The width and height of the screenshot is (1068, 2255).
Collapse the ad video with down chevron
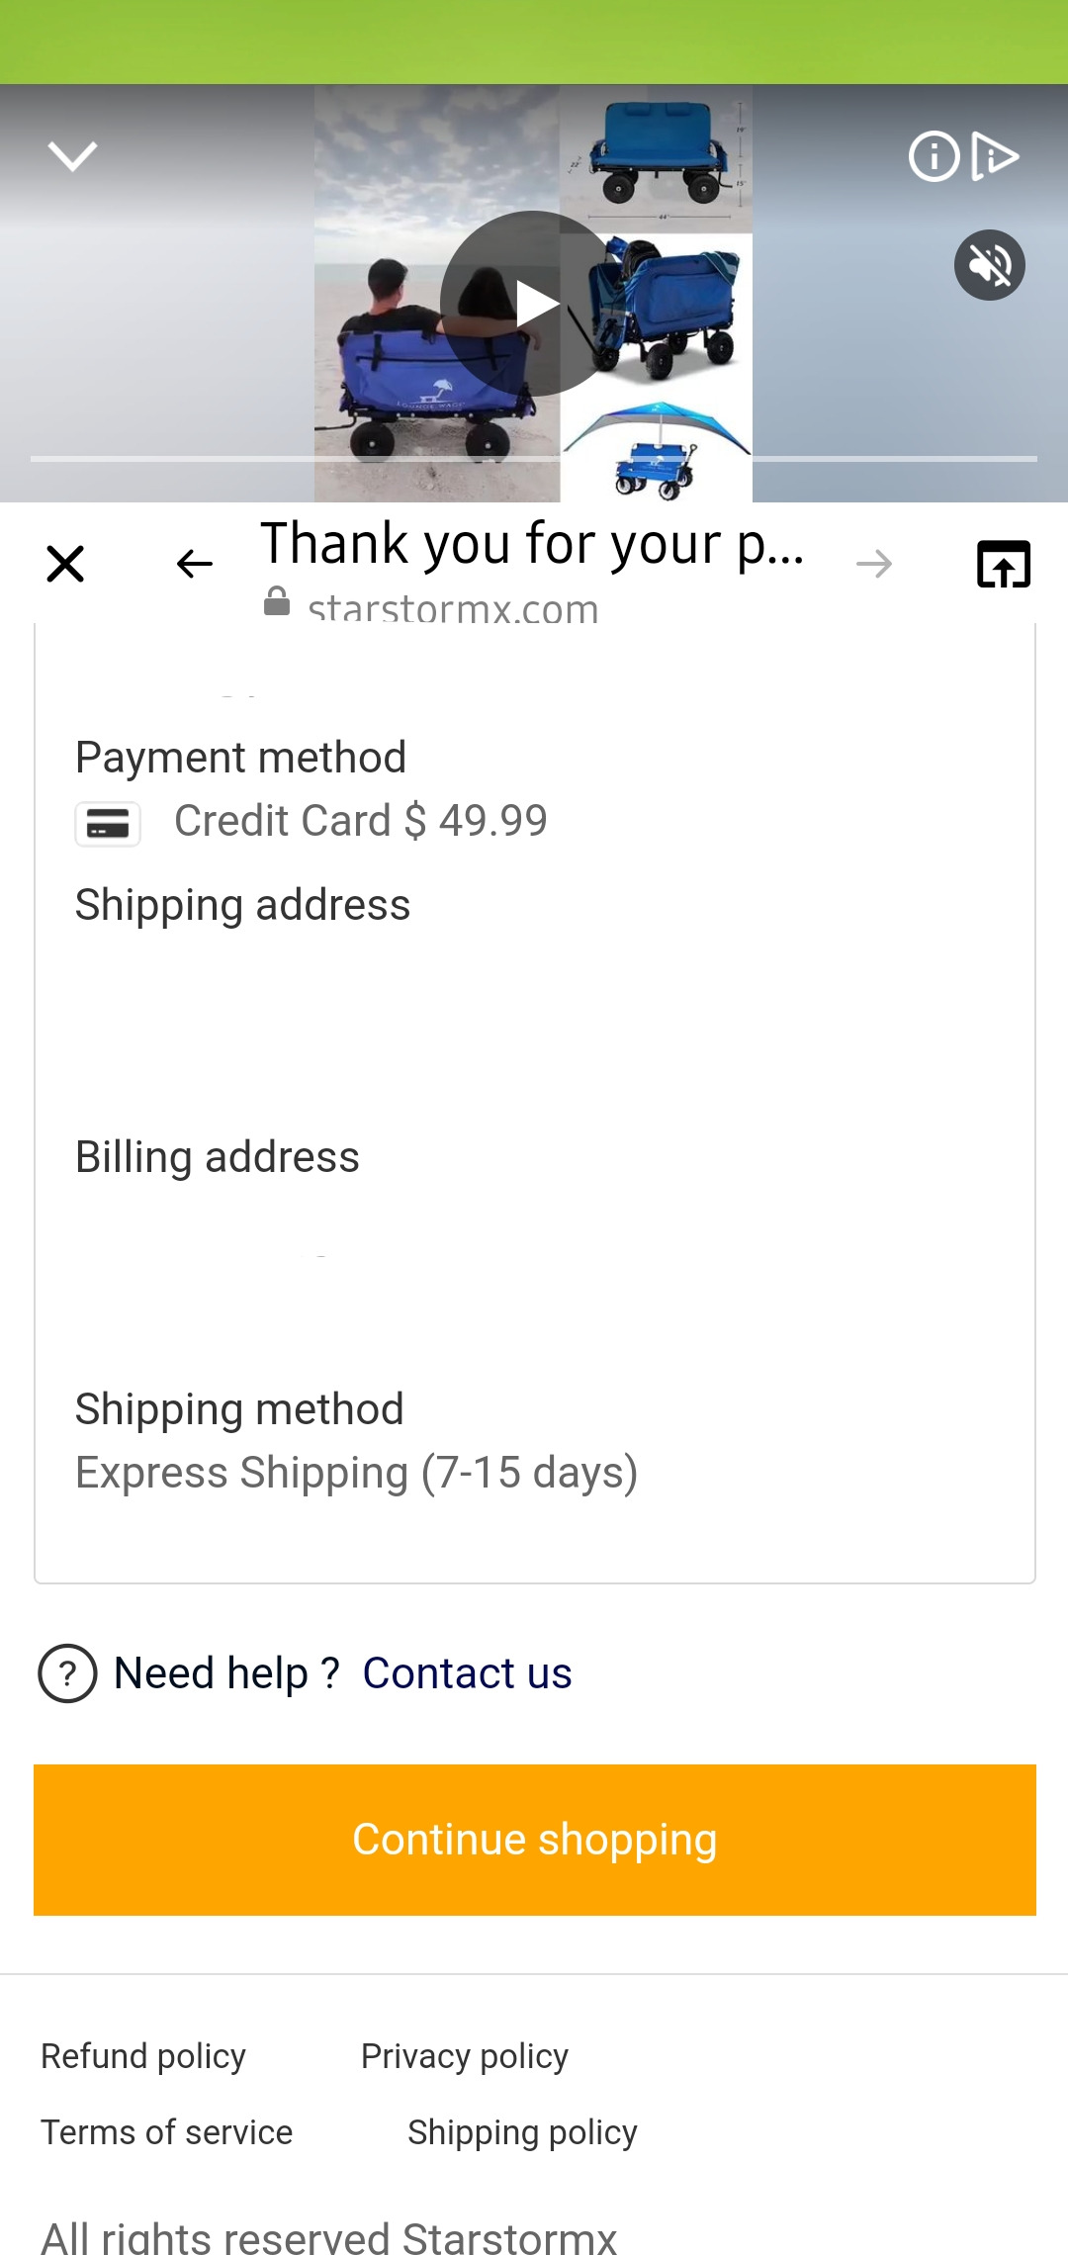point(72,155)
